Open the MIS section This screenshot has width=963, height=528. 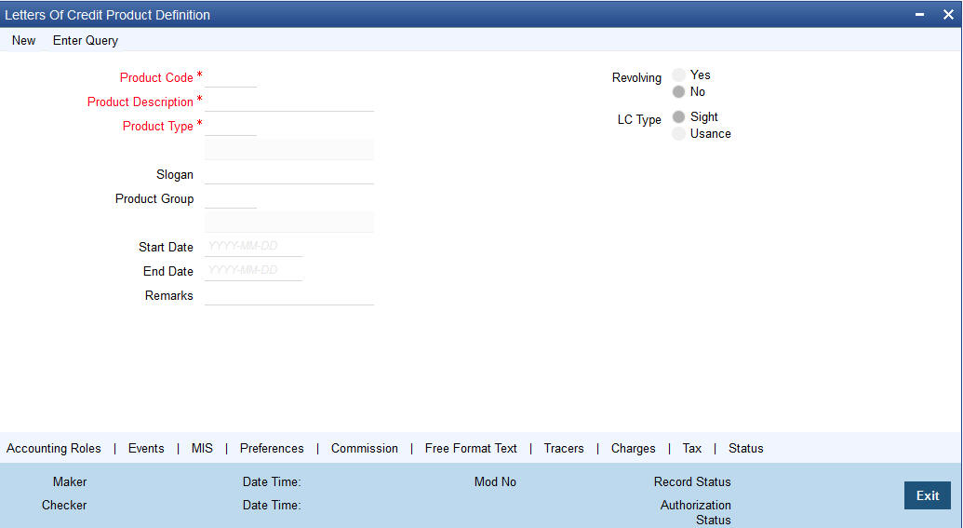[202, 448]
